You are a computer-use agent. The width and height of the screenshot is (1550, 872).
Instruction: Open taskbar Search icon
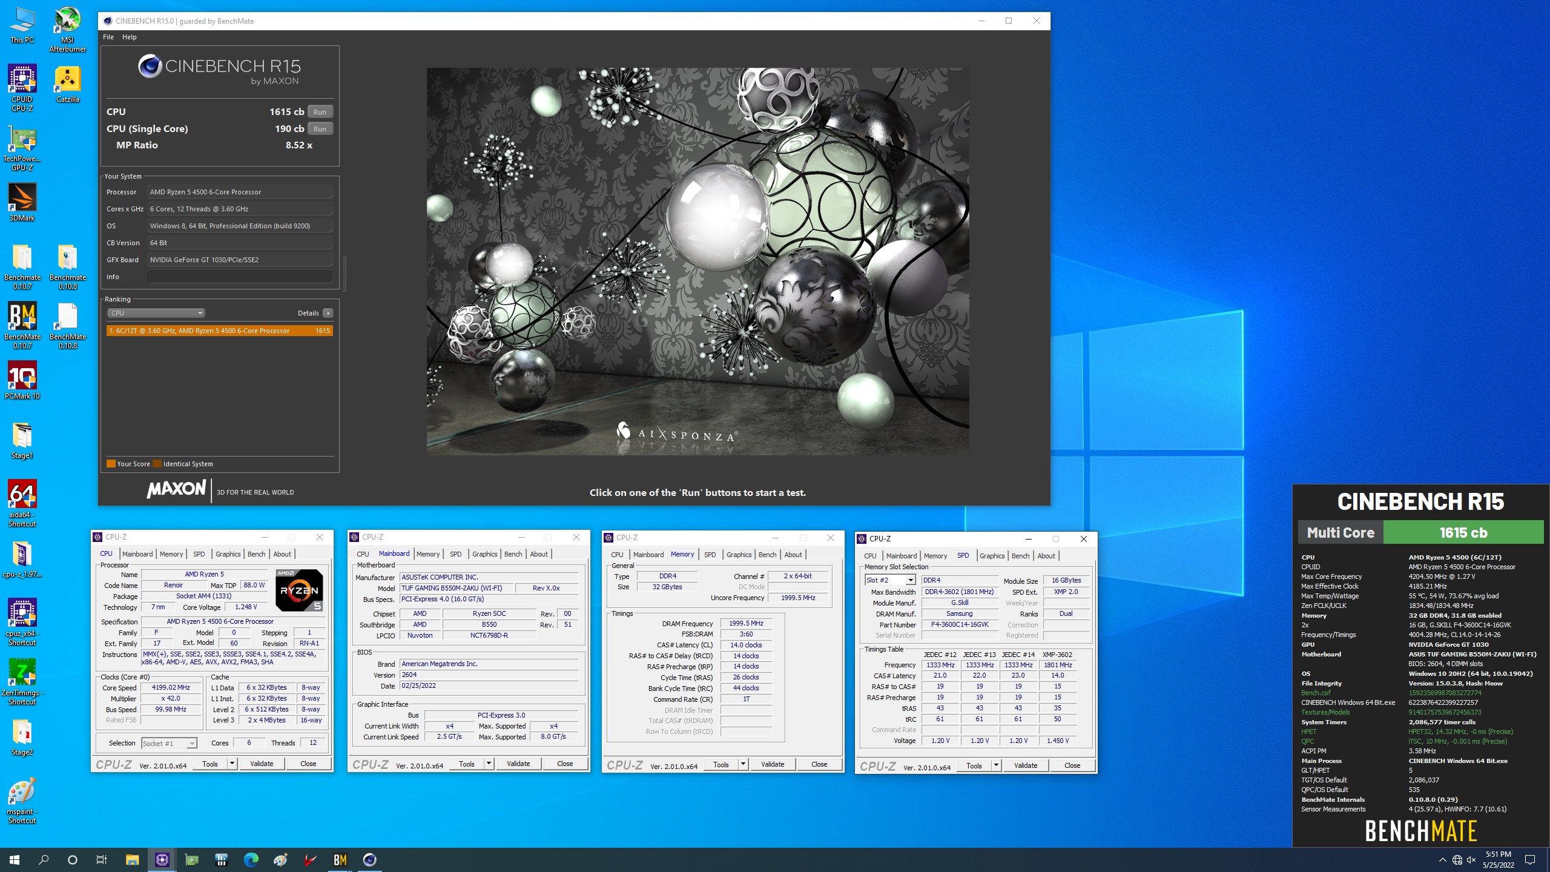coord(44,859)
